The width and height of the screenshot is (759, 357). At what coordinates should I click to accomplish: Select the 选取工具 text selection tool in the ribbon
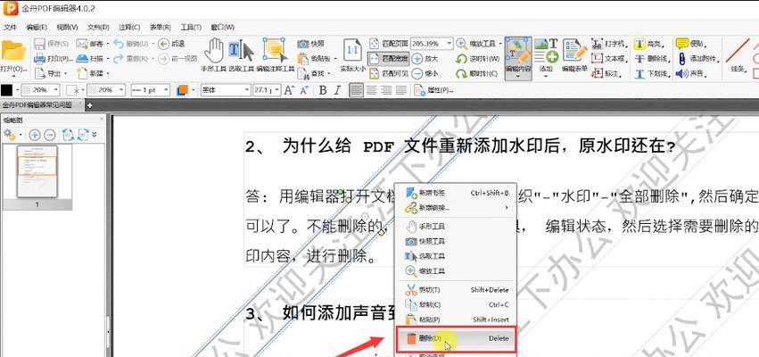pos(241,55)
